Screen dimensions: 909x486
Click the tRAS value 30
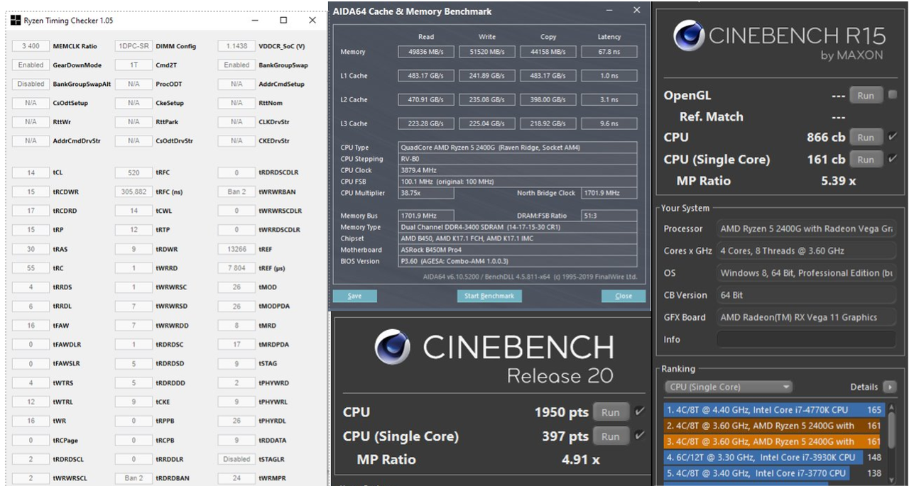click(x=31, y=249)
